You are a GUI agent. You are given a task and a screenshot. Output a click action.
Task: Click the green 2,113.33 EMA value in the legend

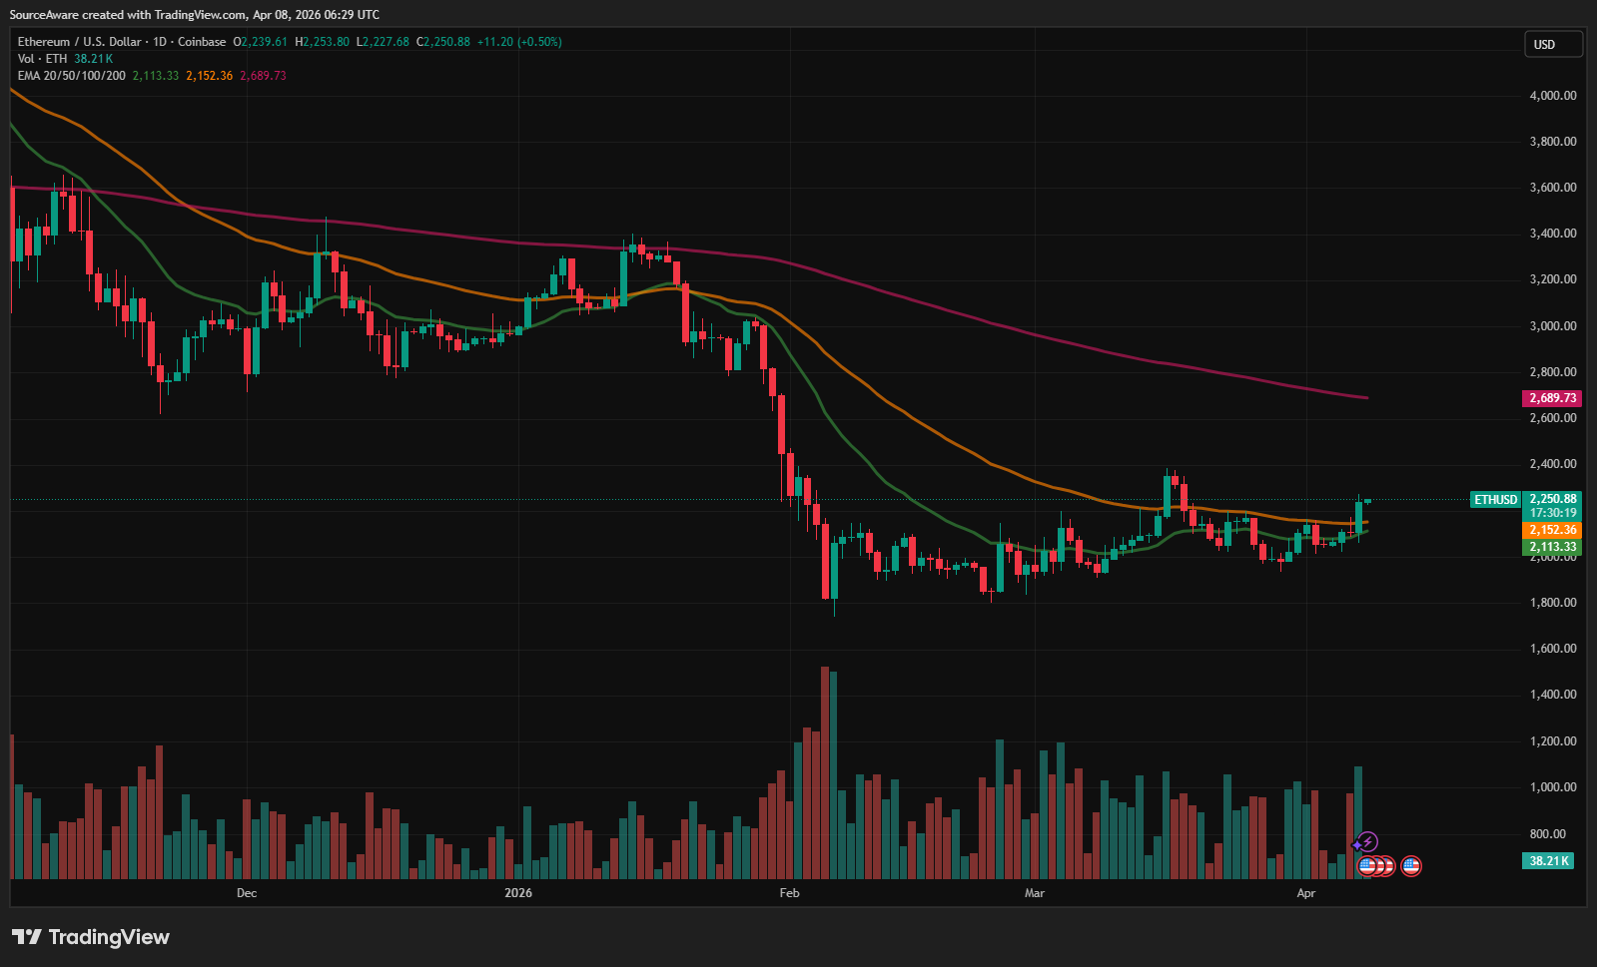[x=156, y=76]
